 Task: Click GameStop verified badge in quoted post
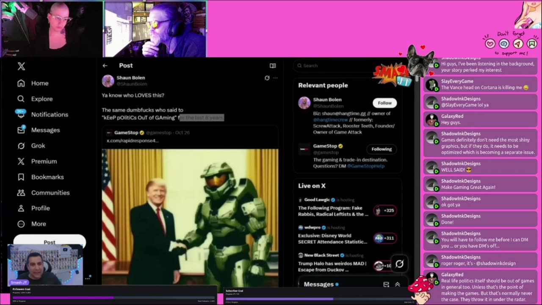click(142, 133)
